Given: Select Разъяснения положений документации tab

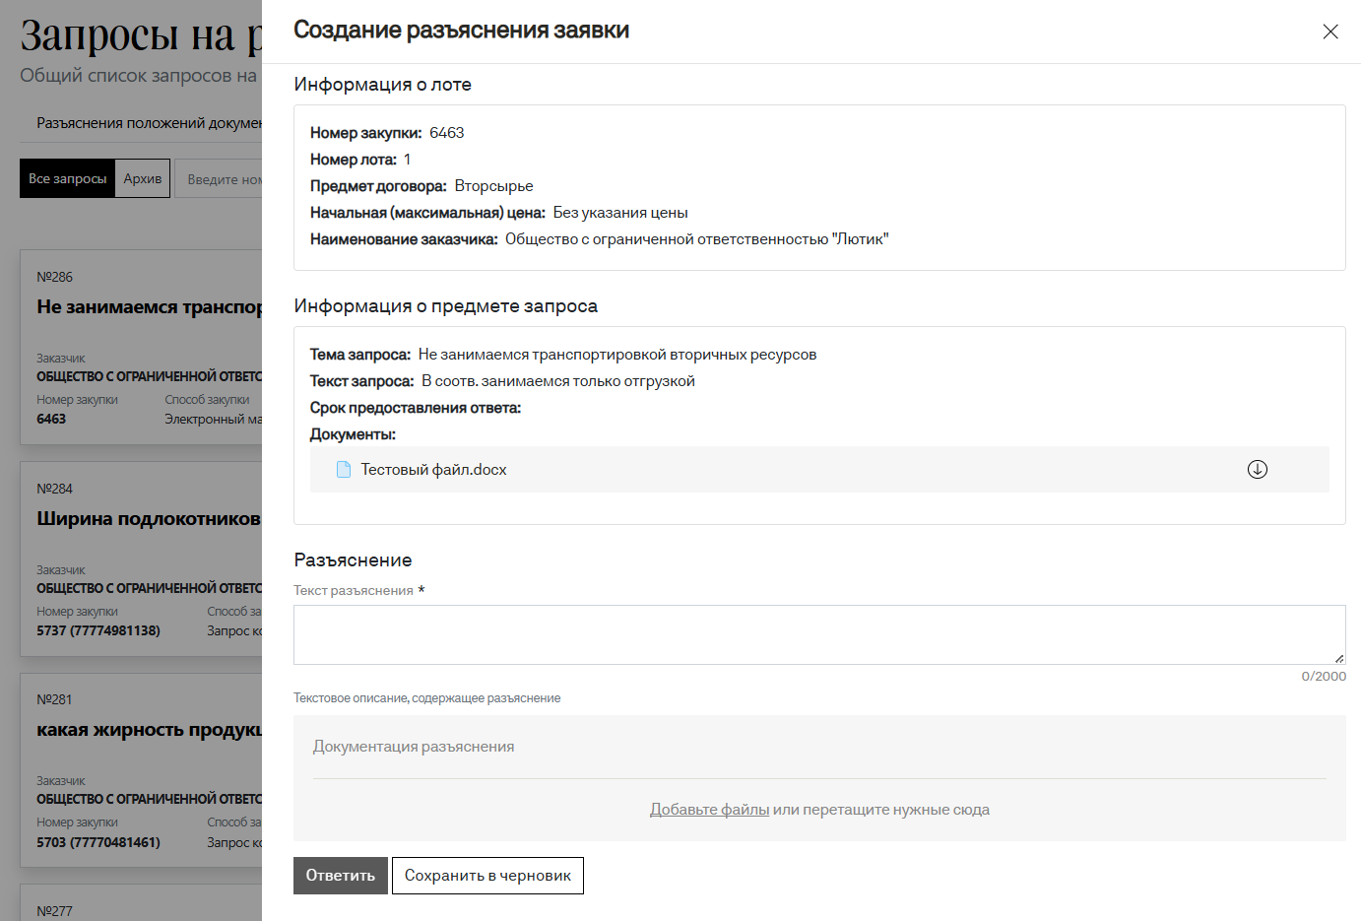Looking at the screenshot, I should (x=149, y=123).
